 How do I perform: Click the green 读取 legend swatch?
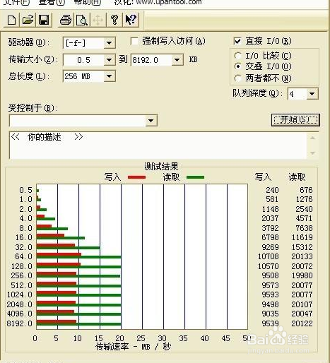pyautogui.click(x=195, y=177)
